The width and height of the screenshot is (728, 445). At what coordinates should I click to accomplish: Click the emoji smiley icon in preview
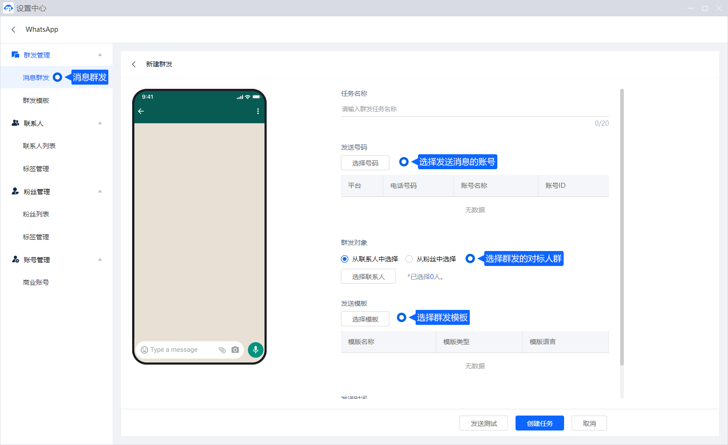click(x=144, y=350)
